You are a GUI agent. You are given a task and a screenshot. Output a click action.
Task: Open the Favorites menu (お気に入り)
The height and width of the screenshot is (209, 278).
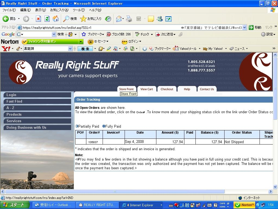[x=59, y=10]
